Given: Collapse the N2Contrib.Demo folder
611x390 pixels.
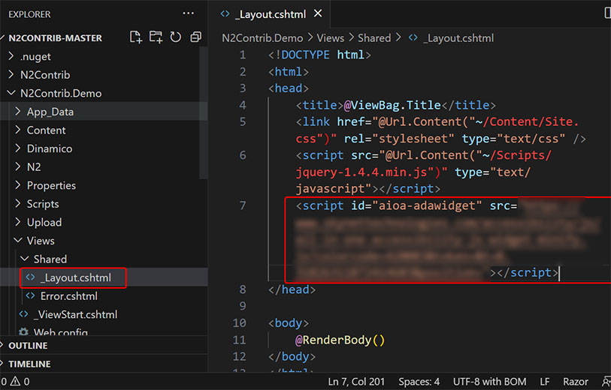Looking at the screenshot, I should 11,93.
